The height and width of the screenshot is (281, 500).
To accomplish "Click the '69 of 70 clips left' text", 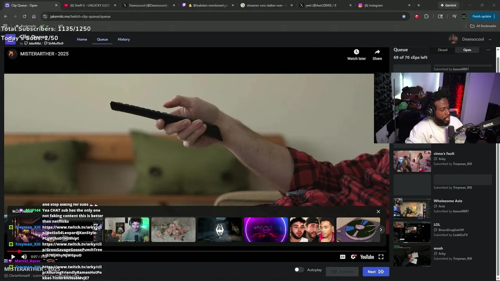I will (x=411, y=57).
